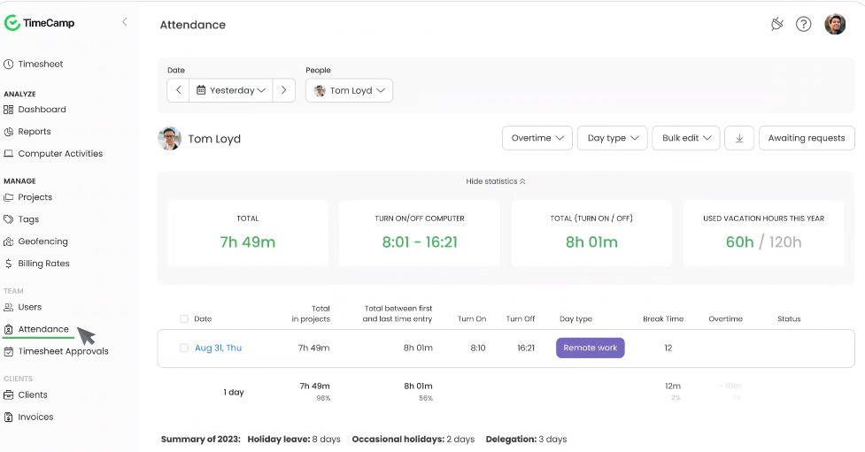Open the help question mark icon
Screen dimensions: 865x452
point(803,25)
